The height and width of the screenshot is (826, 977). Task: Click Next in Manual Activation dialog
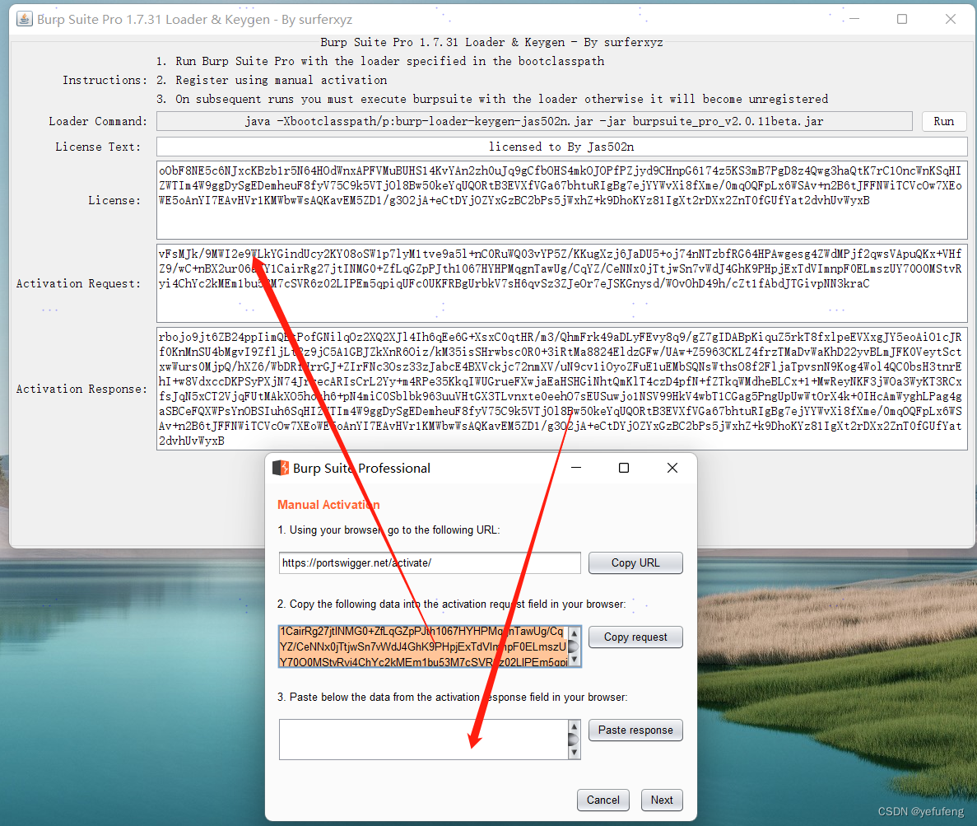[661, 800]
